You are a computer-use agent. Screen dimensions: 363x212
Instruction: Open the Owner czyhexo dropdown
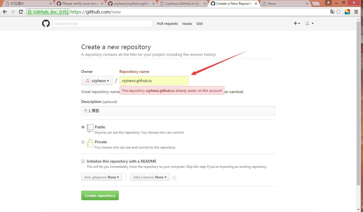coord(97,81)
